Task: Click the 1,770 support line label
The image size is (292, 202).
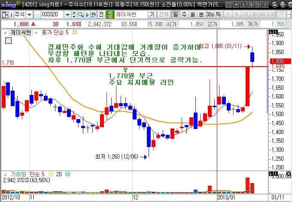Action: (x=8, y=63)
